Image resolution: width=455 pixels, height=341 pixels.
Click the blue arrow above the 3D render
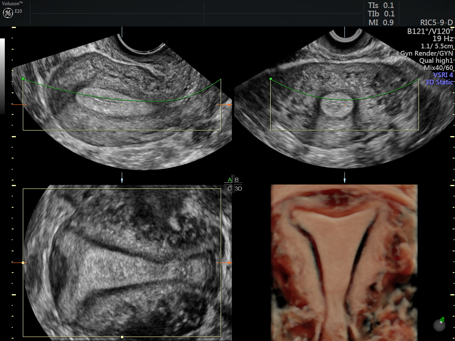point(344,180)
